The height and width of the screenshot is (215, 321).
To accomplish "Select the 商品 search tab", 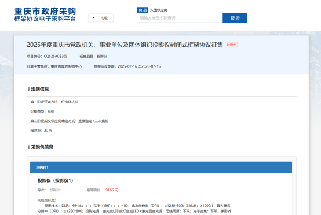I will 143,10.
